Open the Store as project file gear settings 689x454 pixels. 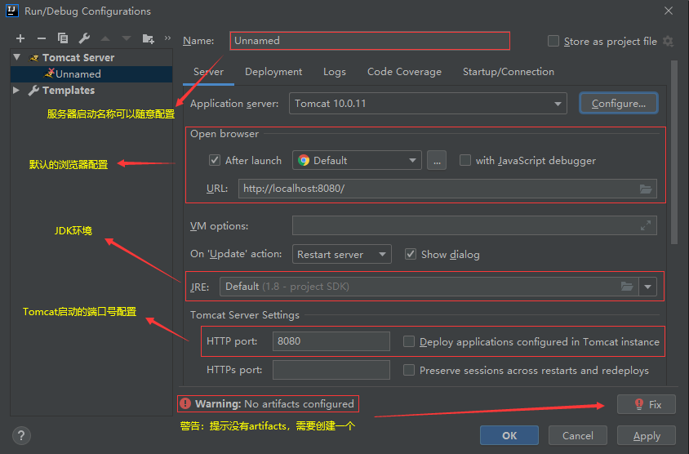(668, 42)
